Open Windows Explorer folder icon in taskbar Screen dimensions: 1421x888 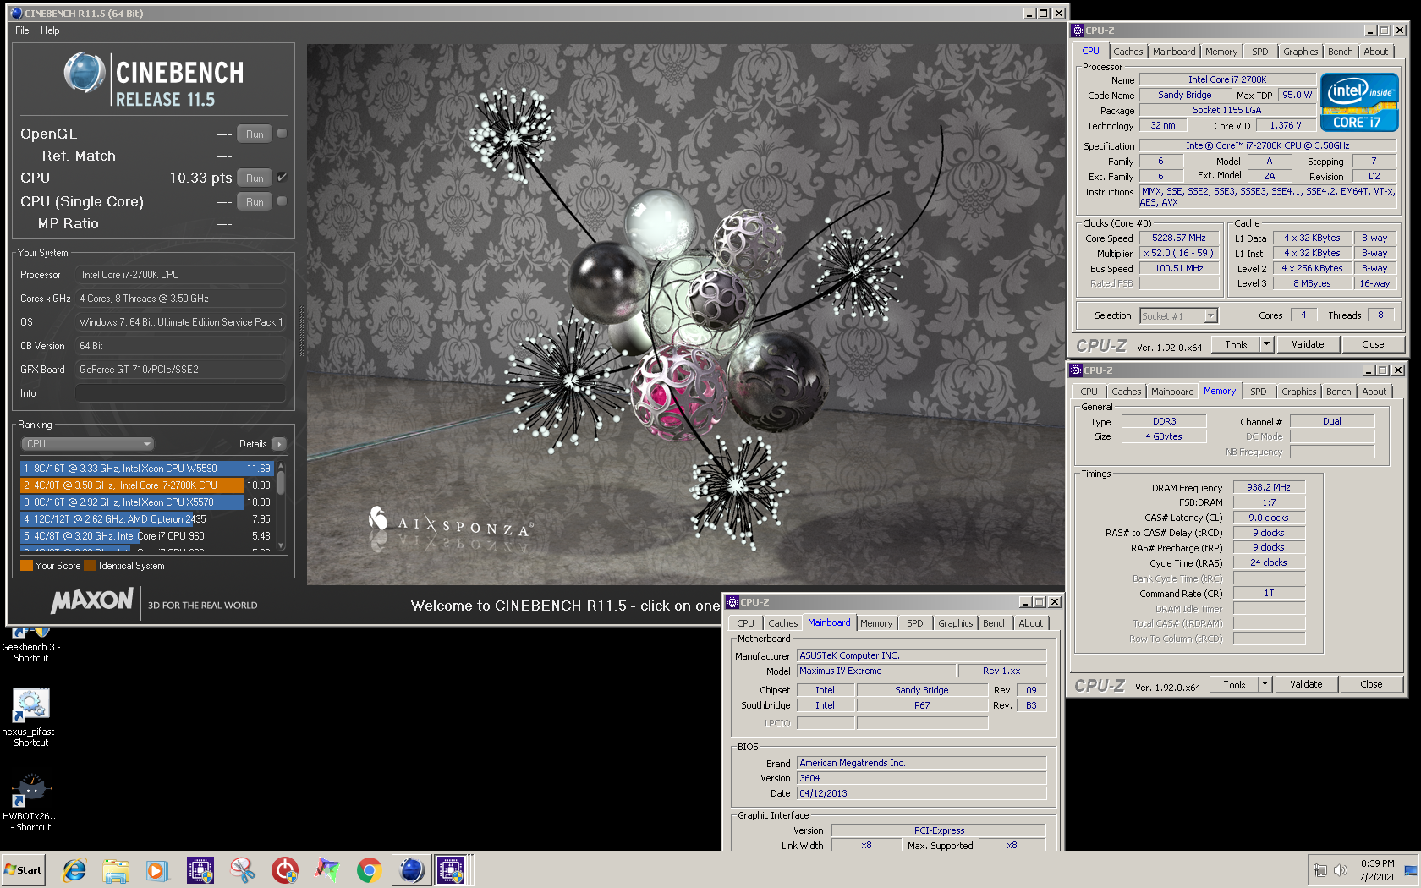tap(116, 869)
